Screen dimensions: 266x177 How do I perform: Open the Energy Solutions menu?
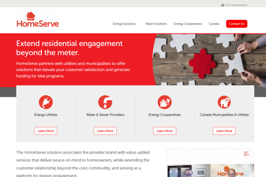click(x=124, y=24)
